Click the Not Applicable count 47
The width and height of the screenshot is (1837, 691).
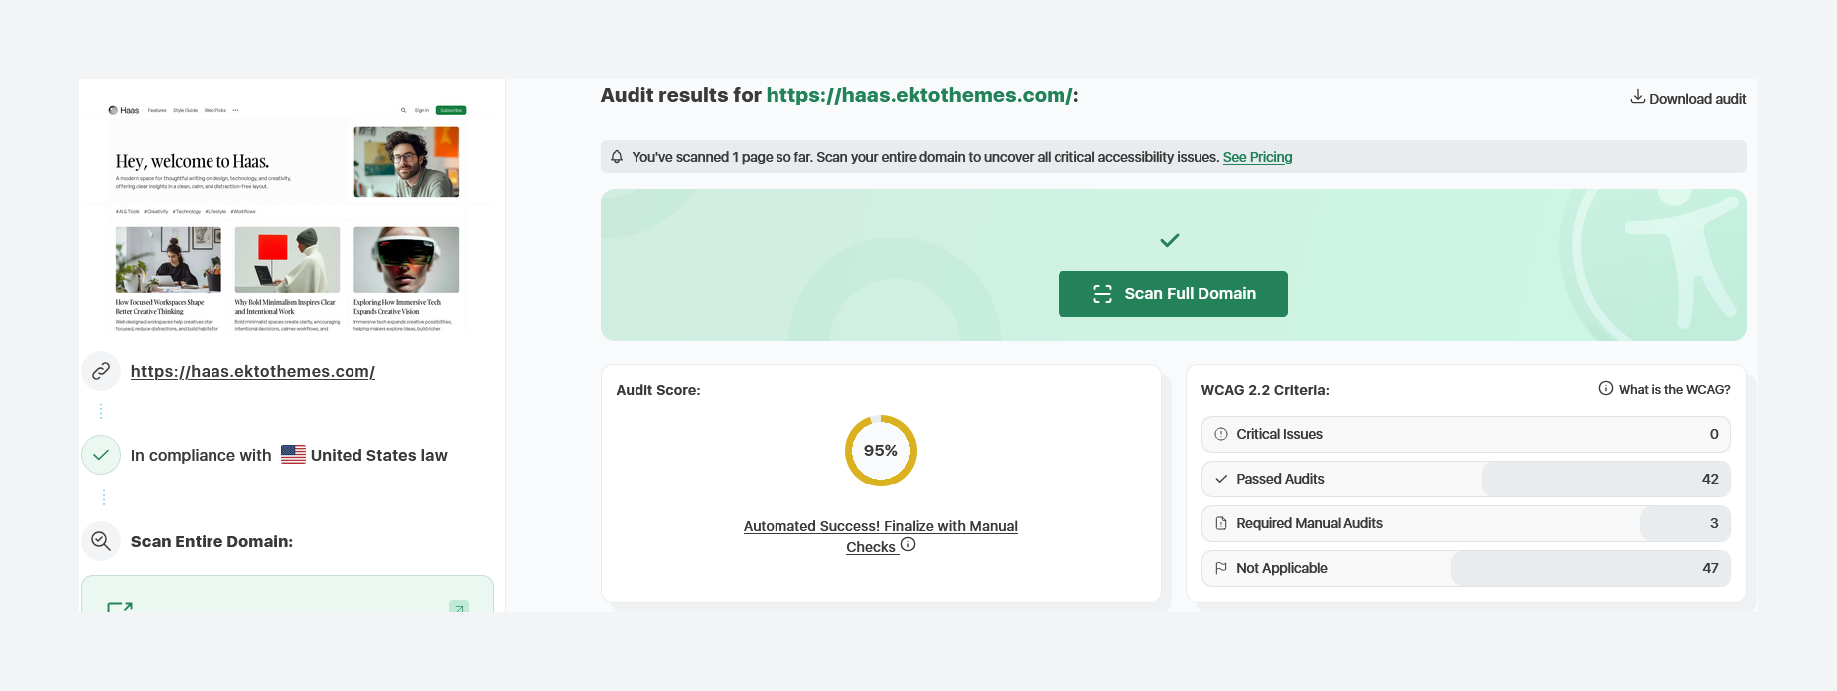click(1710, 568)
